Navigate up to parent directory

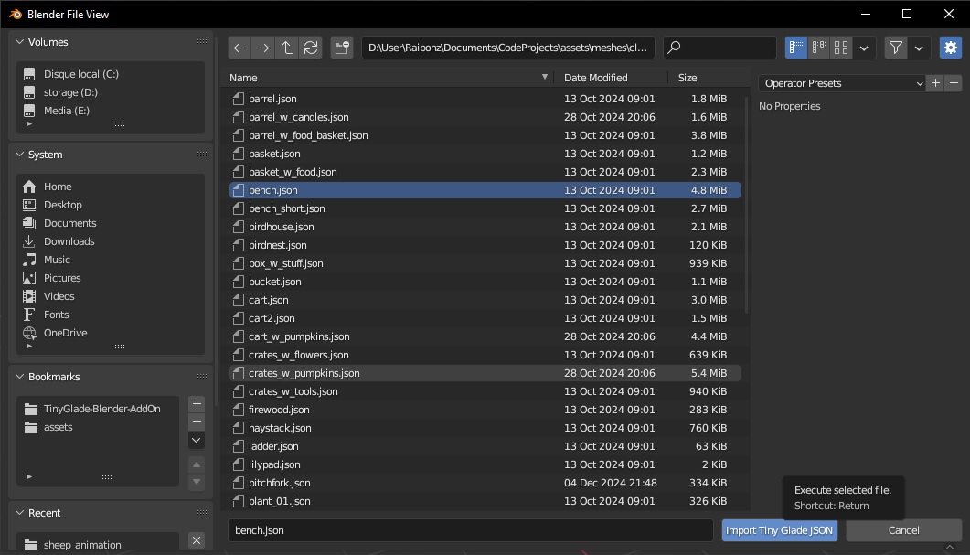287,48
